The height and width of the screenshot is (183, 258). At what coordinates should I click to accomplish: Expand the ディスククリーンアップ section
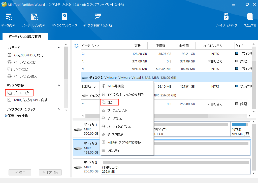(x=58, y=109)
